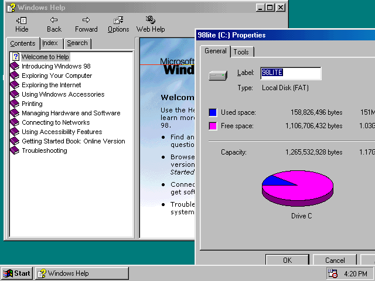Click the question-mark page icon beside Welcome to Help
This screenshot has height=281, width=375.
[x=16, y=57]
